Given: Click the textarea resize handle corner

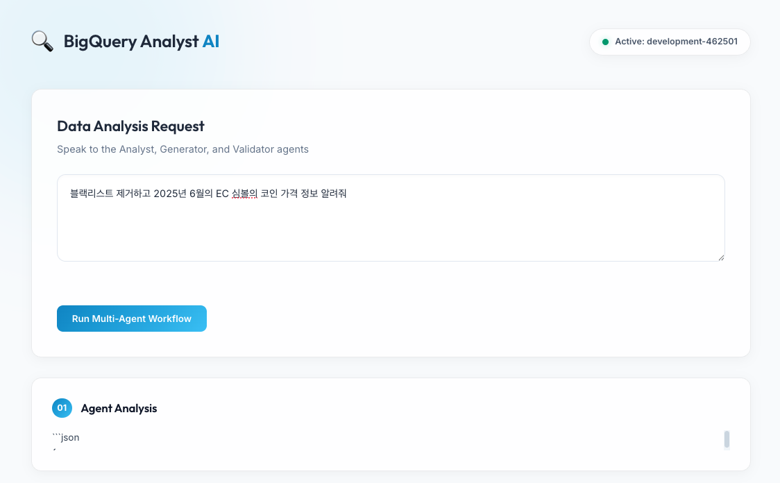Looking at the screenshot, I should tap(721, 257).
